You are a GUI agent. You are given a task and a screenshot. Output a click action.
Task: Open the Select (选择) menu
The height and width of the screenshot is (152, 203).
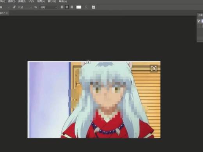12,2
